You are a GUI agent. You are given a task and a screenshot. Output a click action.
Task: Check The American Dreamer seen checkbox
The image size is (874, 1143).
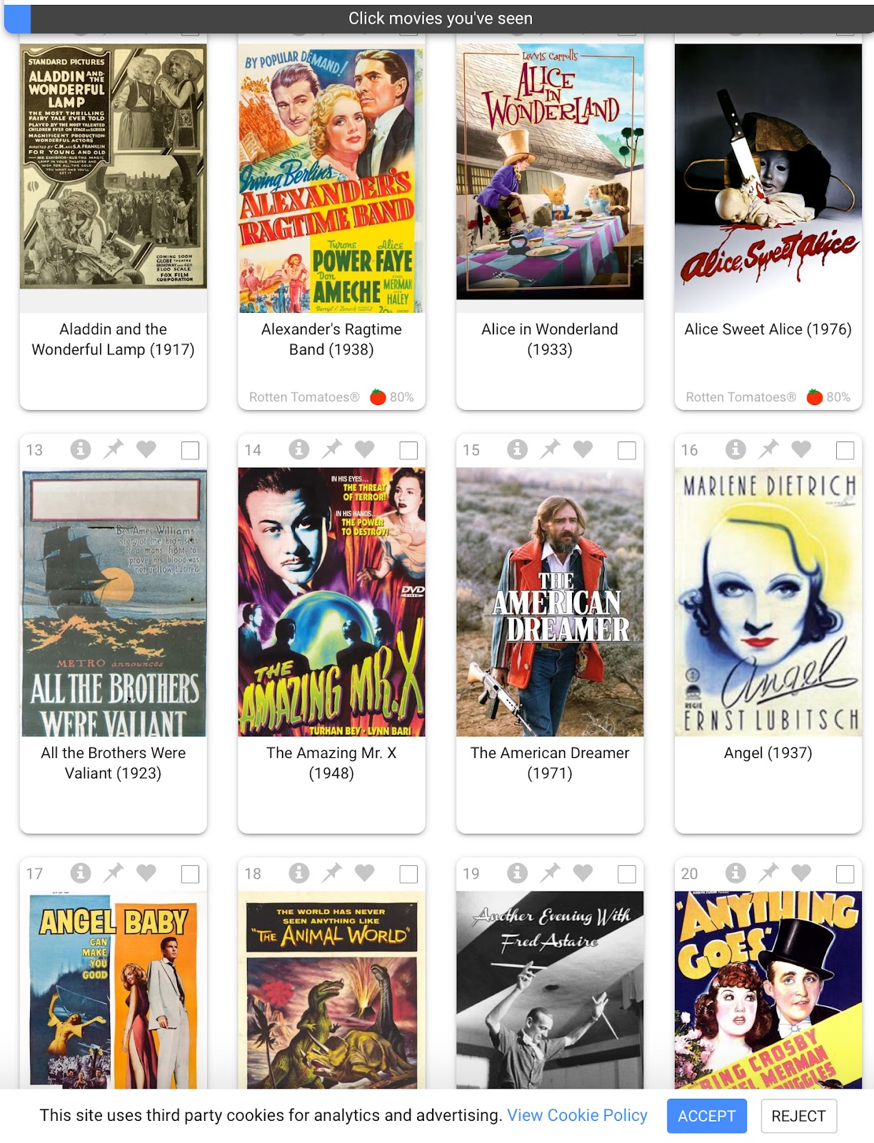click(627, 450)
